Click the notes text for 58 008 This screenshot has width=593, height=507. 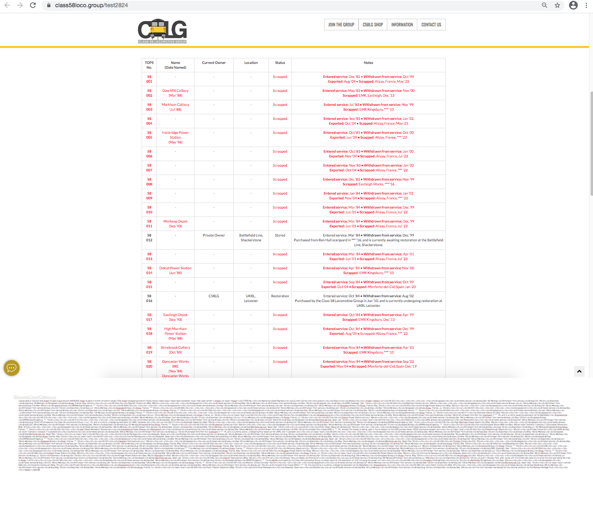369,182
